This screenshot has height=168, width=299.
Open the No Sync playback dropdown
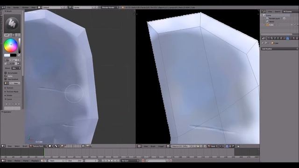click(130, 161)
